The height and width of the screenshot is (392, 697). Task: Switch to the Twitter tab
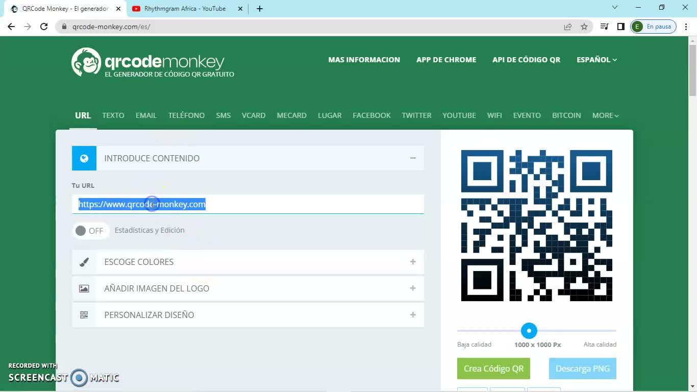[x=416, y=115]
